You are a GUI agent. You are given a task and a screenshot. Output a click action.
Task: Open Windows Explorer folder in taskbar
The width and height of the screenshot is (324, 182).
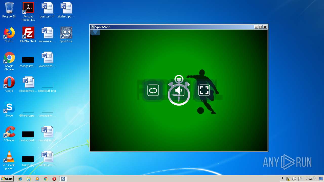[29, 179]
